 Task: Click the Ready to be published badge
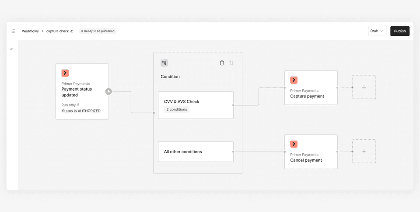(98, 31)
